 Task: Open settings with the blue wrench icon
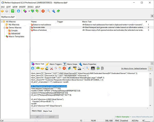54,11
